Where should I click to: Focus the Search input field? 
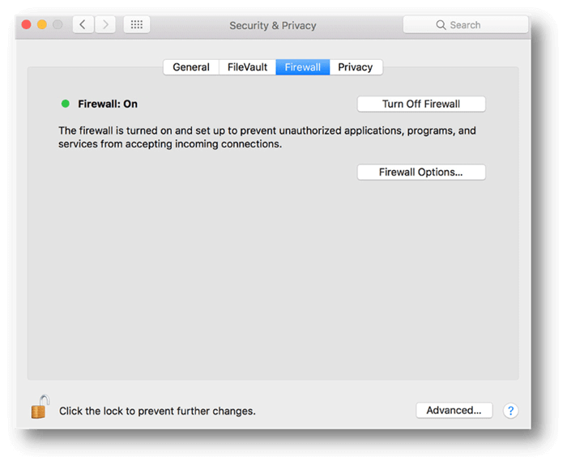[x=466, y=25]
